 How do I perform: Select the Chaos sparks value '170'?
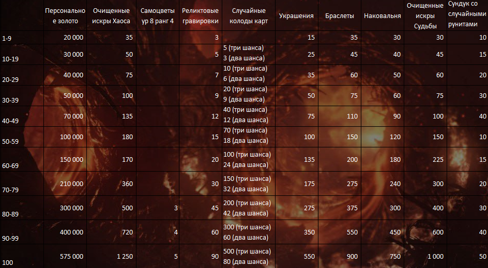[x=127, y=159]
